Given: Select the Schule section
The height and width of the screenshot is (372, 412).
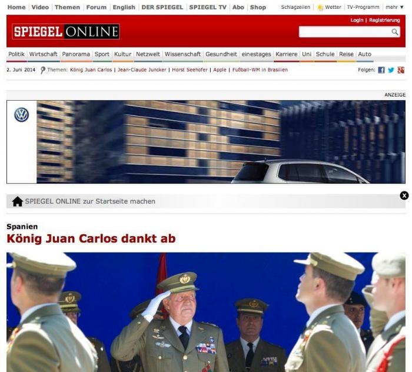Looking at the screenshot, I should [325, 54].
